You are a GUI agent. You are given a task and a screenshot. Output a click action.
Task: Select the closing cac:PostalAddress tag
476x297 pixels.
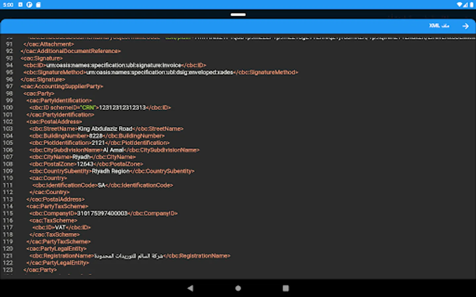coord(56,200)
